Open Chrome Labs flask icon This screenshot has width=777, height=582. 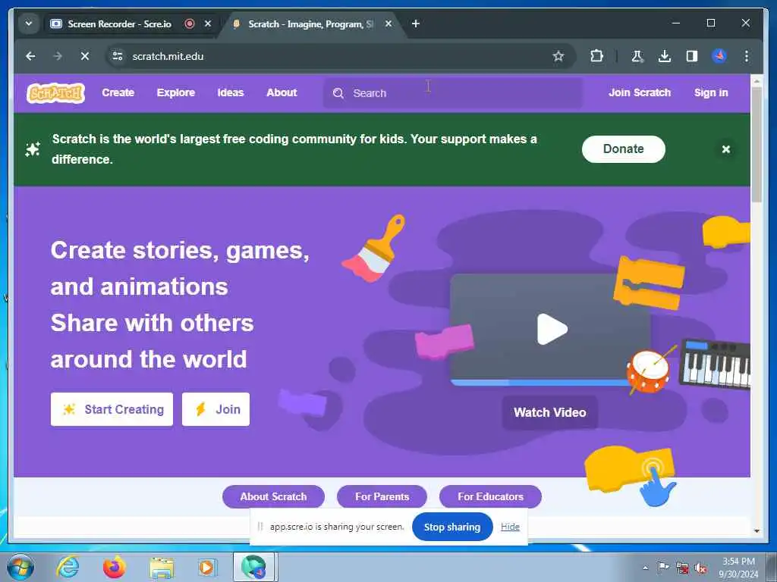[637, 56]
